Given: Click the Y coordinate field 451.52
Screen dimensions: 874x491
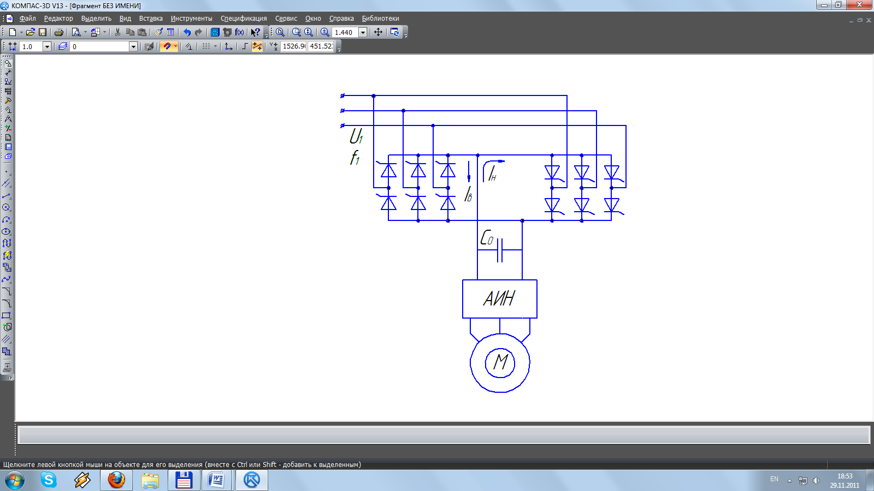Looking at the screenshot, I should click(321, 46).
